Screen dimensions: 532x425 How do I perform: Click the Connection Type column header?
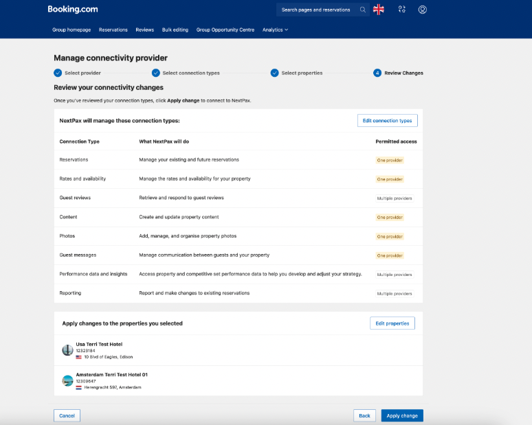pos(80,141)
